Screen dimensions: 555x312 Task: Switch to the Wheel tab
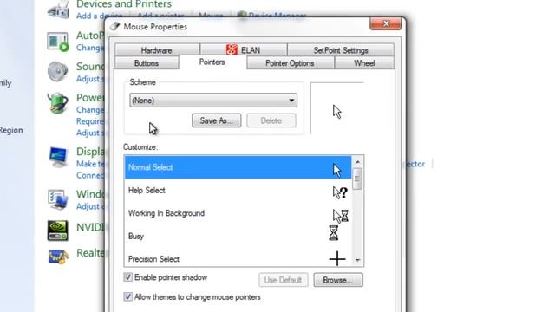pos(364,63)
